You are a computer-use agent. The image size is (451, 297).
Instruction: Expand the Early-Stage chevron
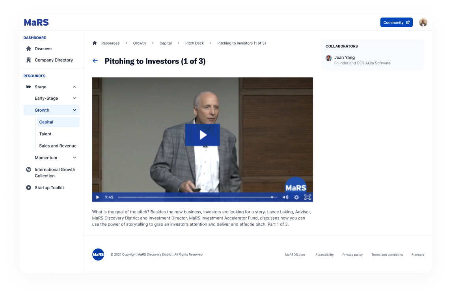point(75,99)
